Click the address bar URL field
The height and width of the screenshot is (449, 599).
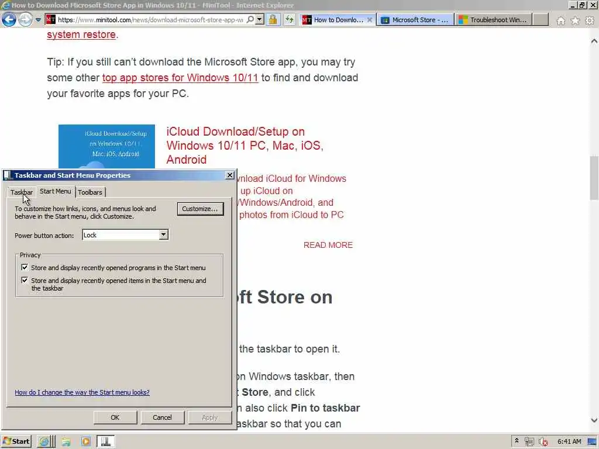click(150, 19)
